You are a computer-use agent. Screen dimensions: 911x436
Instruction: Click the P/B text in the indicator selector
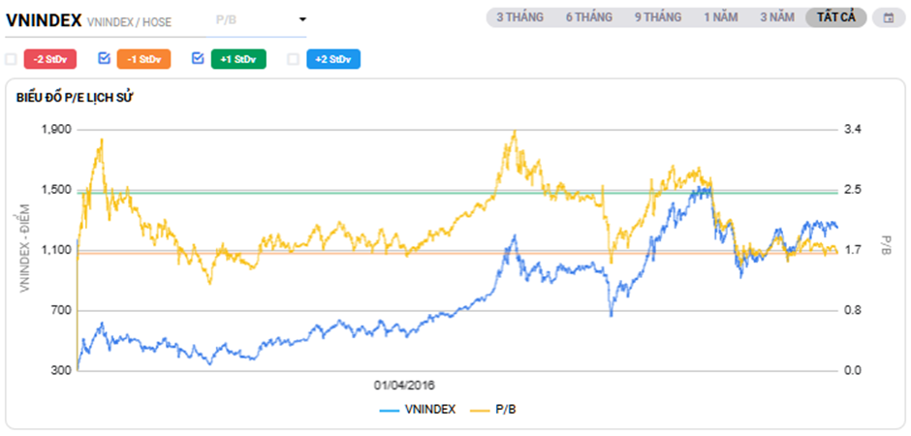click(228, 19)
